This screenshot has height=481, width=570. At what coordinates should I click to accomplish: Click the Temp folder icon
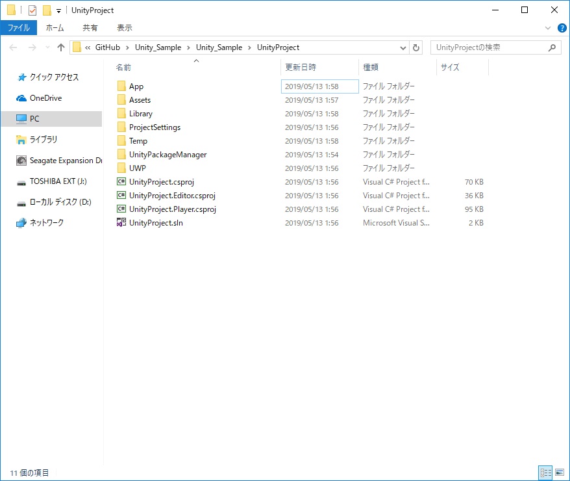click(121, 141)
